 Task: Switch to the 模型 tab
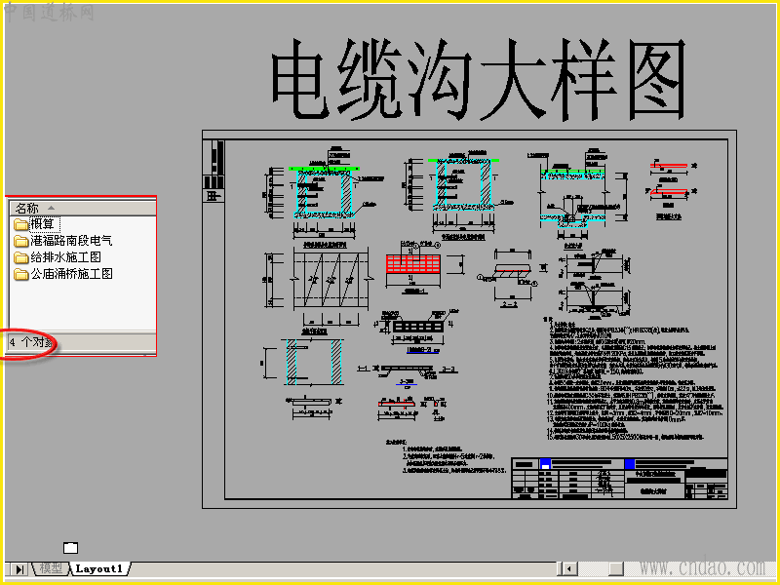click(51, 568)
